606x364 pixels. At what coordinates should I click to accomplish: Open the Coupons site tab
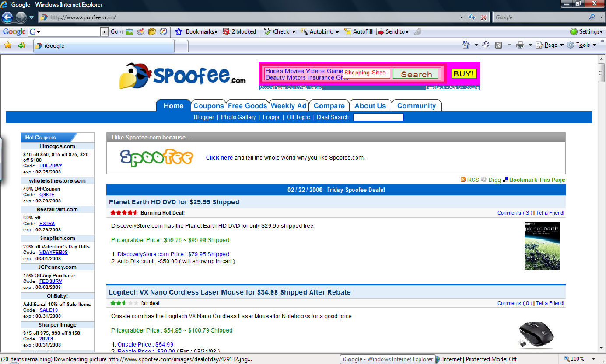pyautogui.click(x=209, y=106)
